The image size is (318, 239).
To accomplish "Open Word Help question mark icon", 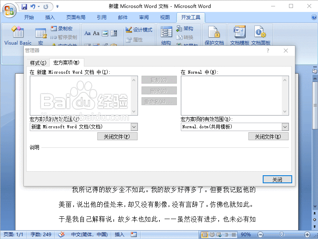I will tap(314, 17).
